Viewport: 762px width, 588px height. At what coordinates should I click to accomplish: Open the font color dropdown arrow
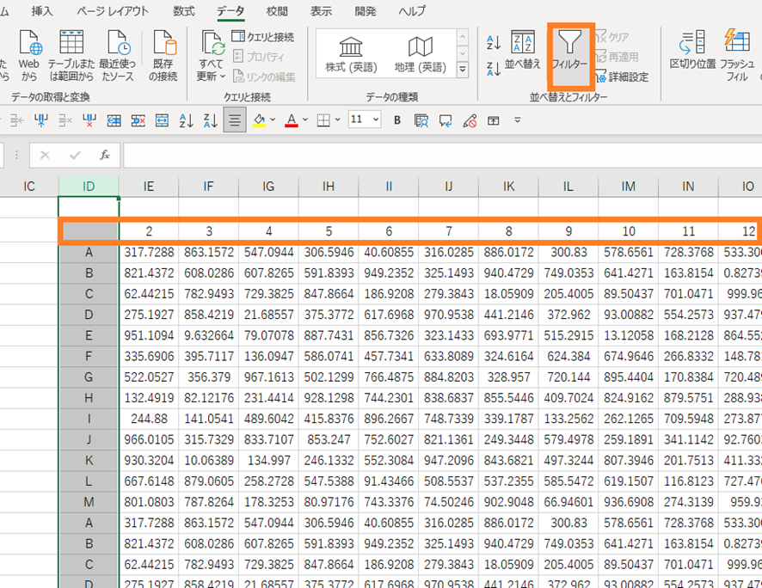304,120
